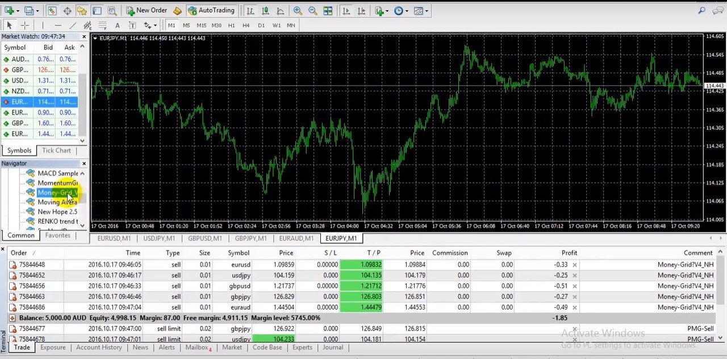The image size is (727, 359).
Task: Open the Strategy Tester icon
Action: tap(112, 11)
